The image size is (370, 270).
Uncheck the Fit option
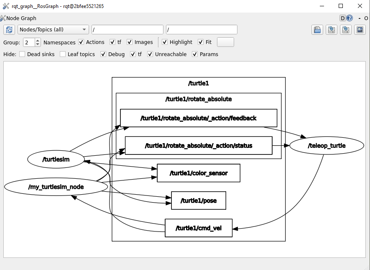click(201, 42)
